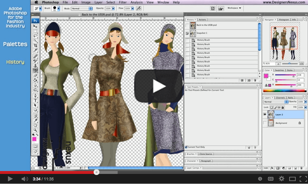
Task: Click the foreground color swatch in toolbox
Action: pos(34,139)
